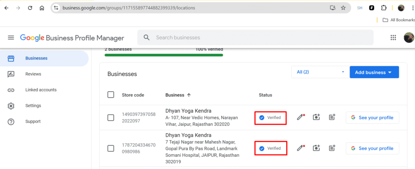Viewport: 415px width, 169px height.
Task: Go to Linked accounts in sidebar
Action: 41,90
